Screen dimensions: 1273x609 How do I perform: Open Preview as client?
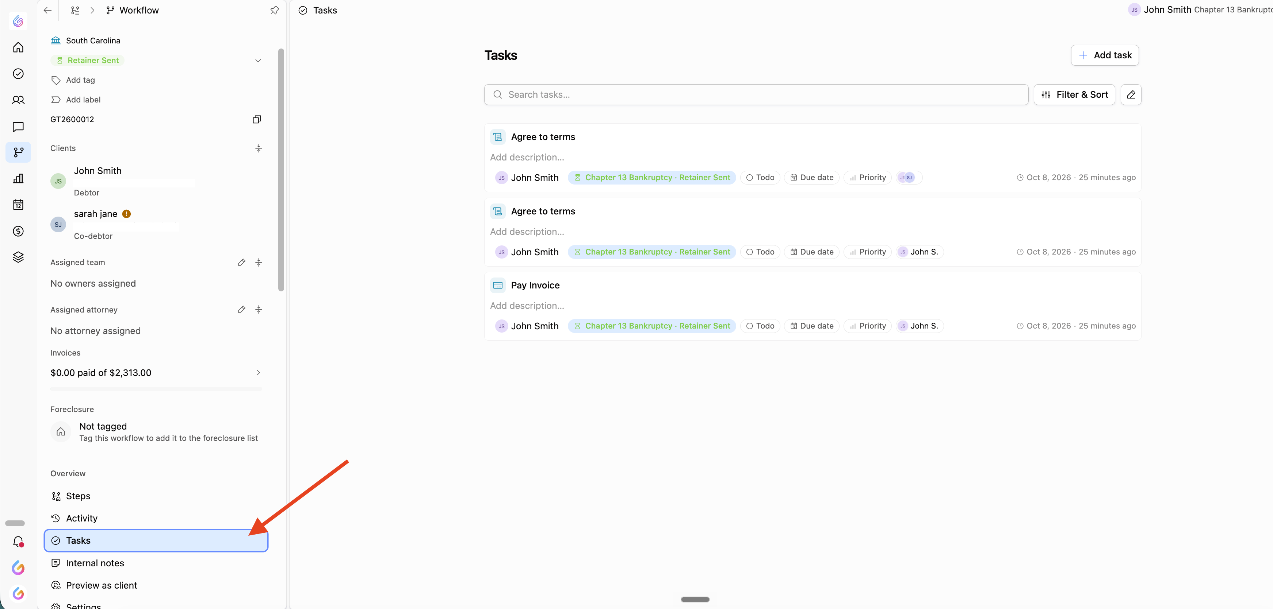click(156, 586)
